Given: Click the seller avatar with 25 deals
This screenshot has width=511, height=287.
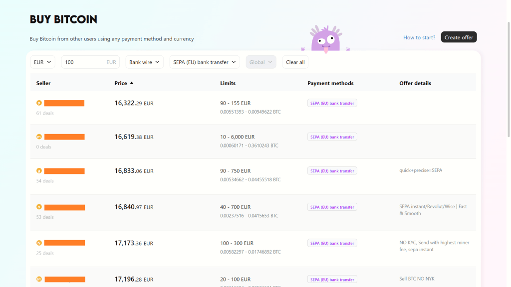Looking at the screenshot, I should click(x=39, y=243).
